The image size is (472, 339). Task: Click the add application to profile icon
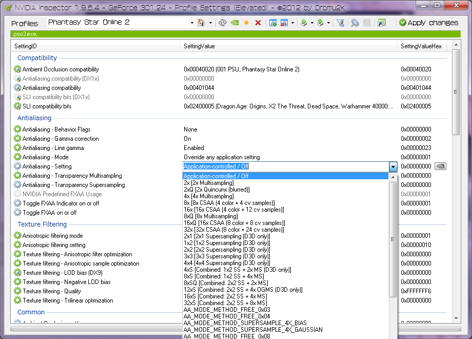coord(273,23)
